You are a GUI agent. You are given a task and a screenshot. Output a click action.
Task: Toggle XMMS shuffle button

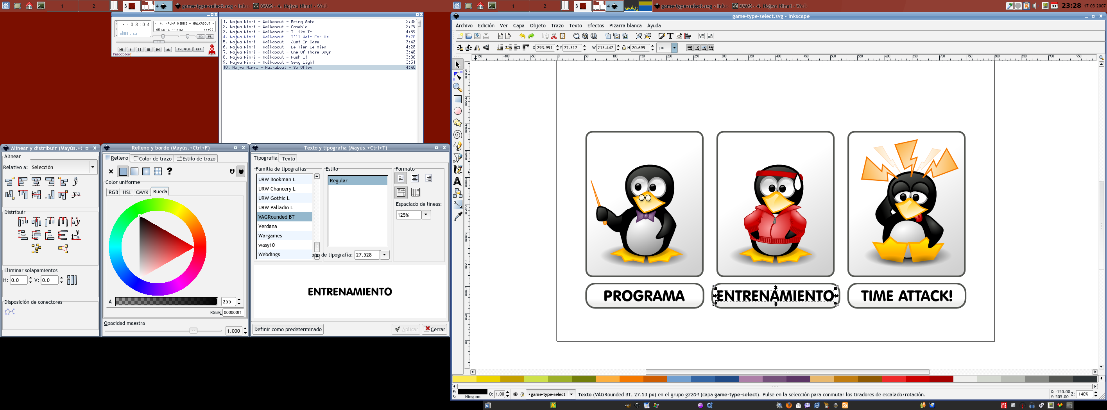[x=183, y=49]
